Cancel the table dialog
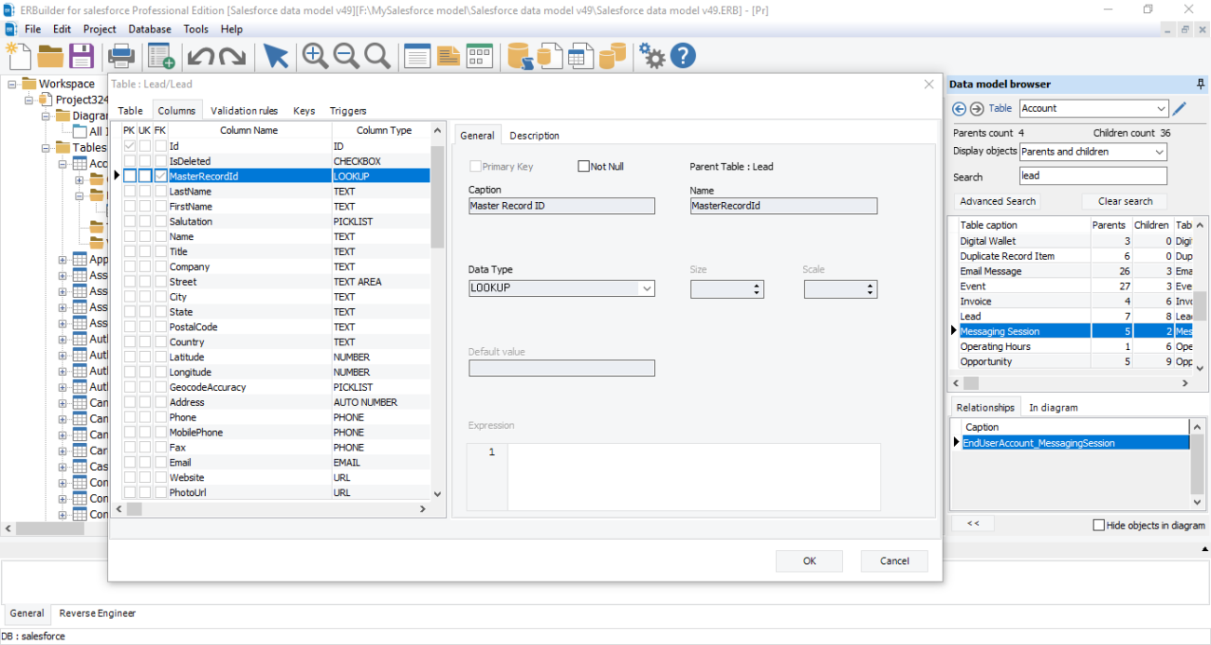Screen dimensions: 1211x645 point(894,560)
